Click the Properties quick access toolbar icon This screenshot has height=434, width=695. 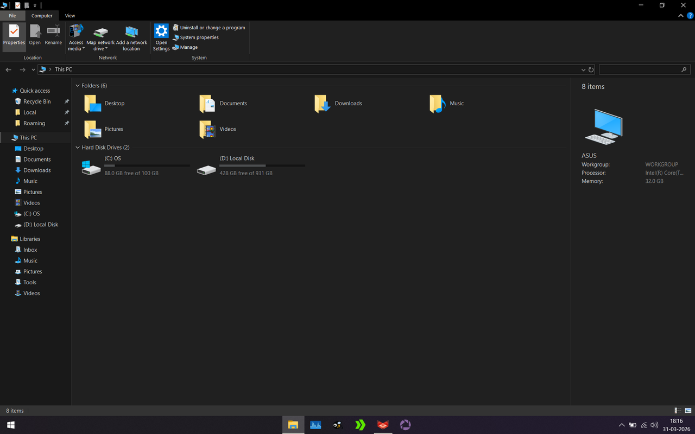[17, 5]
